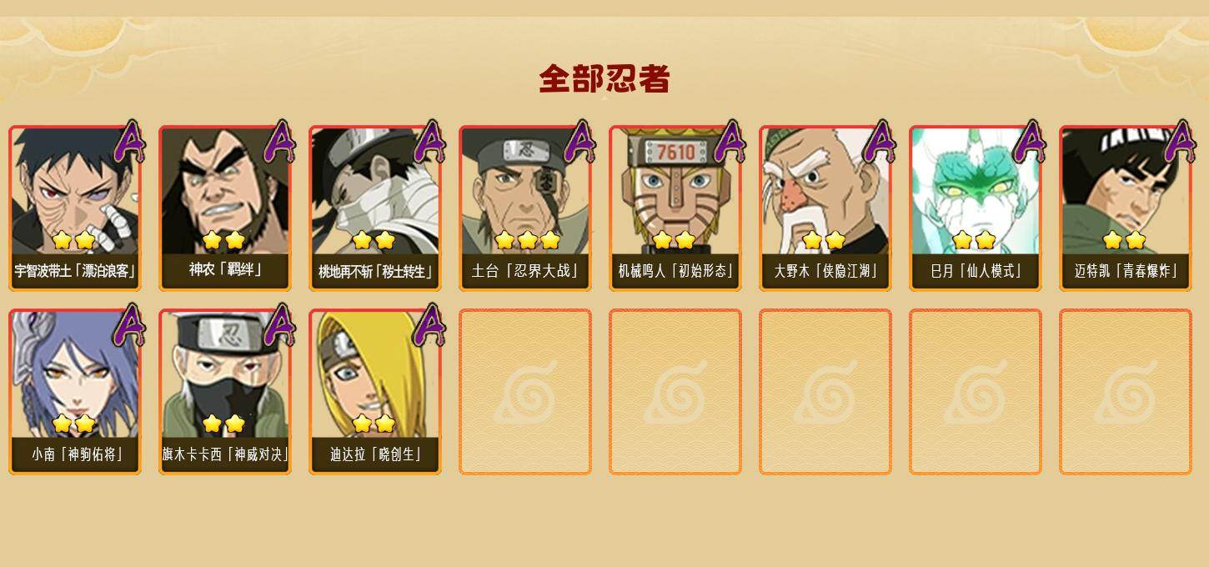
Task: Open the 神农「羁绊」 ninja portrait
Action: [x=225, y=208]
